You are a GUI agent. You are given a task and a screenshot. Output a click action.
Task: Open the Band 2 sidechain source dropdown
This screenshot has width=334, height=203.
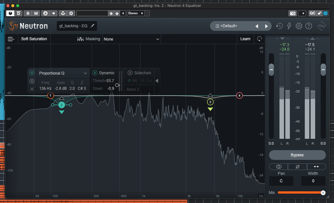pos(139,90)
